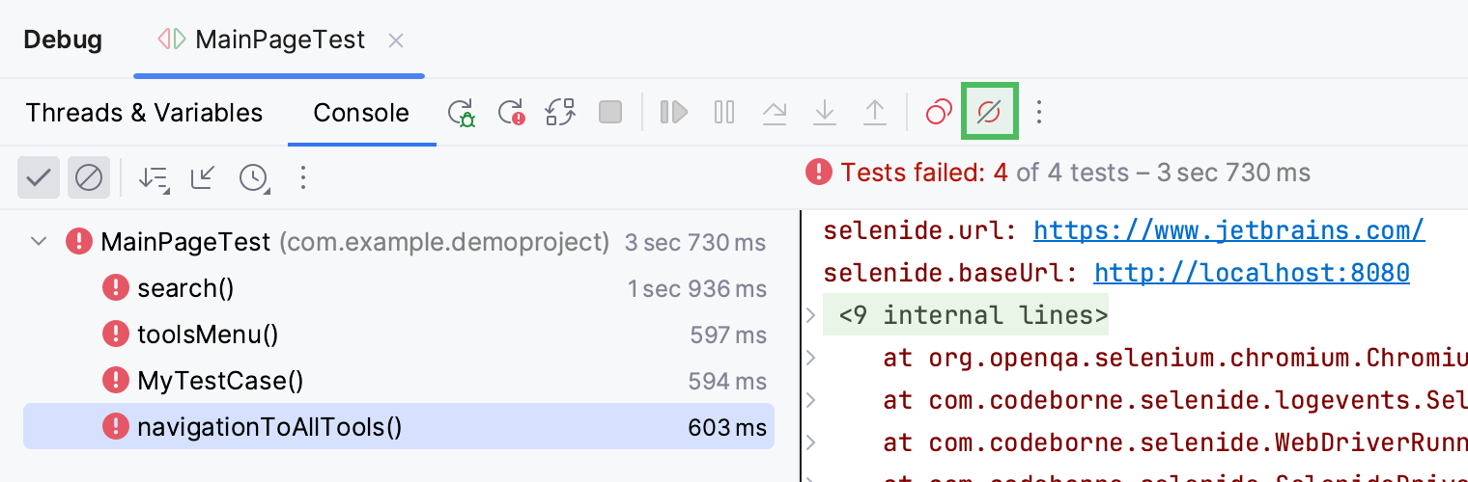Viewport: 1468px width, 482px height.
Task: Rerun MainPageTest in debug mode
Action: click(x=462, y=113)
